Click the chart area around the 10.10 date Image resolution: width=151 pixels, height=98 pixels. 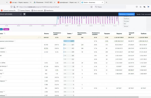tap(91, 20)
